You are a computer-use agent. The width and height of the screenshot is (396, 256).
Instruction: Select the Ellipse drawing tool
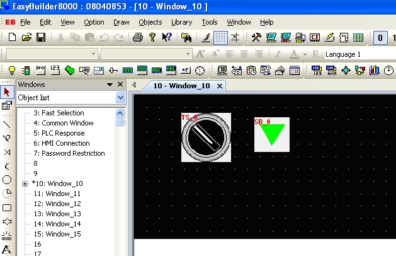7,180
